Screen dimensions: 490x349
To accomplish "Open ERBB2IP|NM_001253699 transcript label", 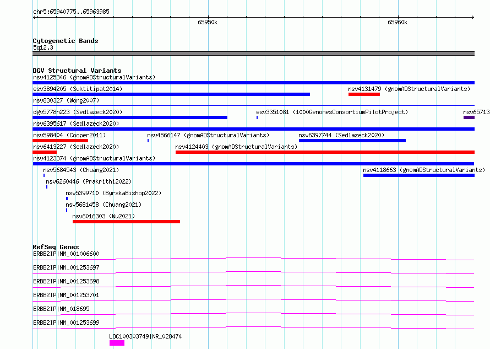I will tap(66, 323).
